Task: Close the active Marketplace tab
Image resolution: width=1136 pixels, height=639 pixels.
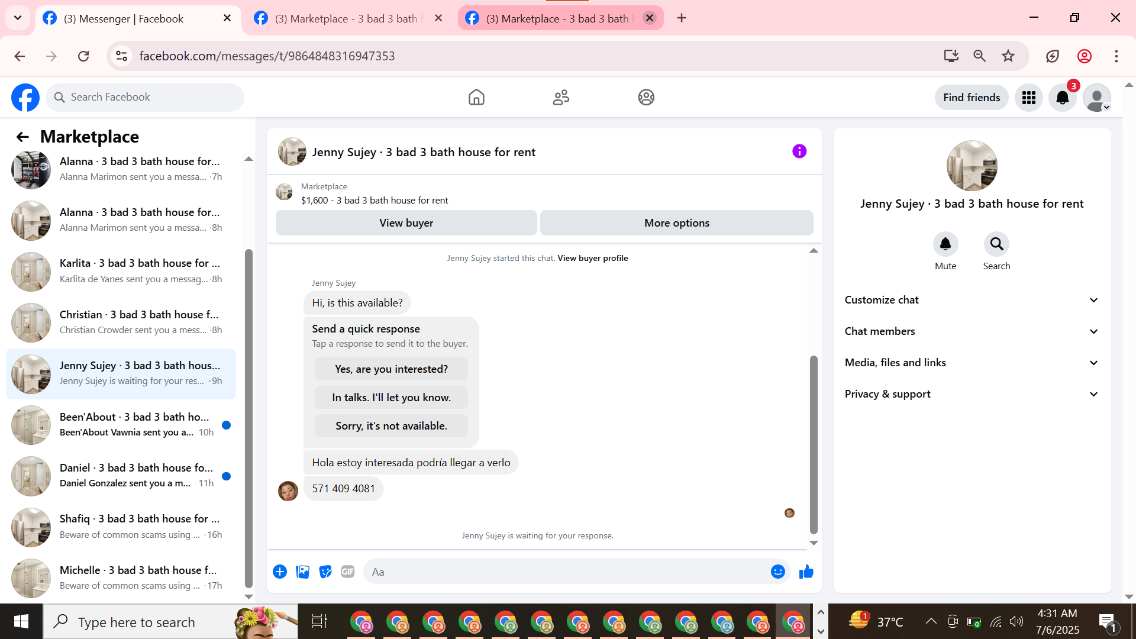Action: click(x=650, y=18)
